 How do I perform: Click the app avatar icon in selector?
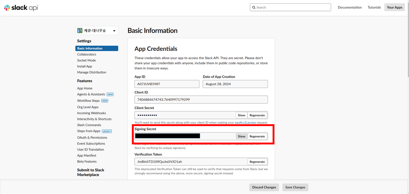tap(80, 31)
